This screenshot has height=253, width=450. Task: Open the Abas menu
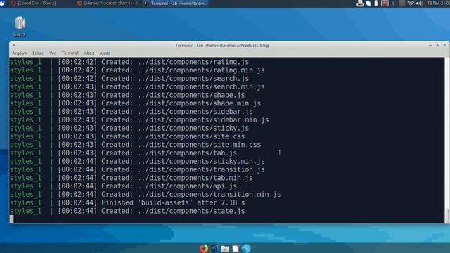[x=89, y=53]
